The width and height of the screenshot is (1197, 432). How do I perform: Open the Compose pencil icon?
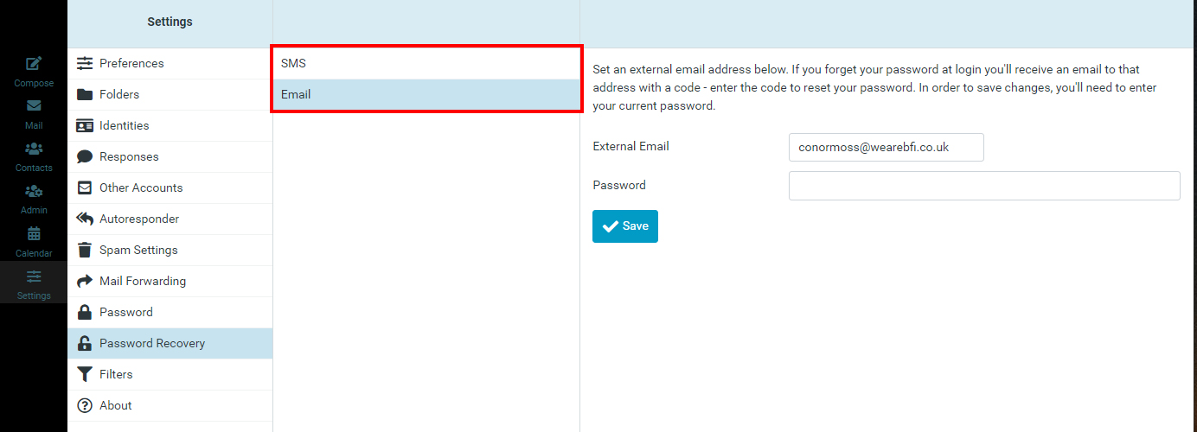[x=34, y=63]
